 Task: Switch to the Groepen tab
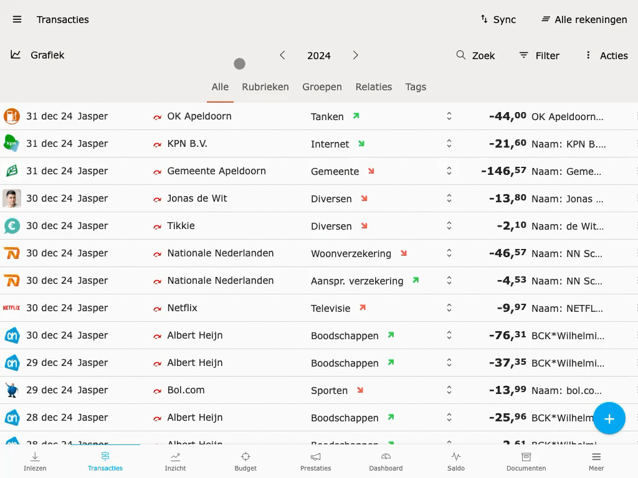point(322,87)
